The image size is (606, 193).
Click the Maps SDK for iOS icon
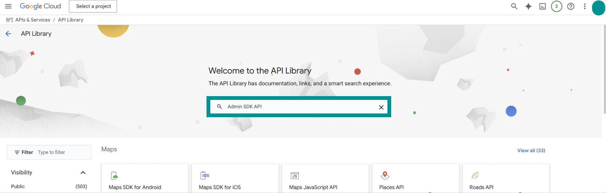click(205, 175)
